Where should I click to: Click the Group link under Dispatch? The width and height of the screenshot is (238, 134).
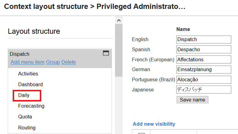coord(53,62)
